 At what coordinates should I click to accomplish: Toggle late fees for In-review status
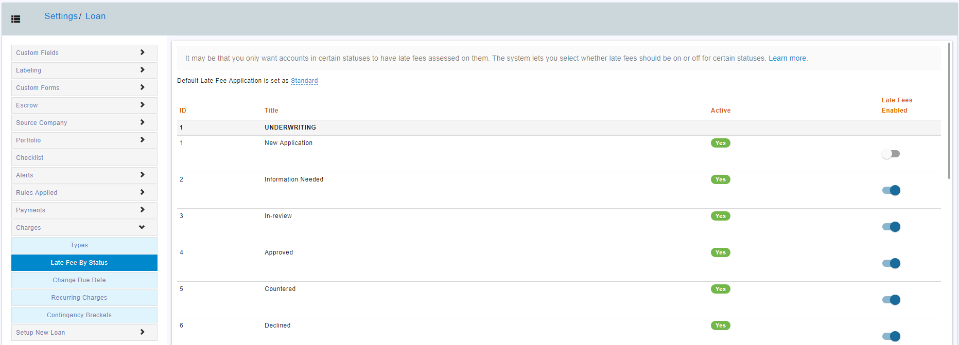pos(891,227)
